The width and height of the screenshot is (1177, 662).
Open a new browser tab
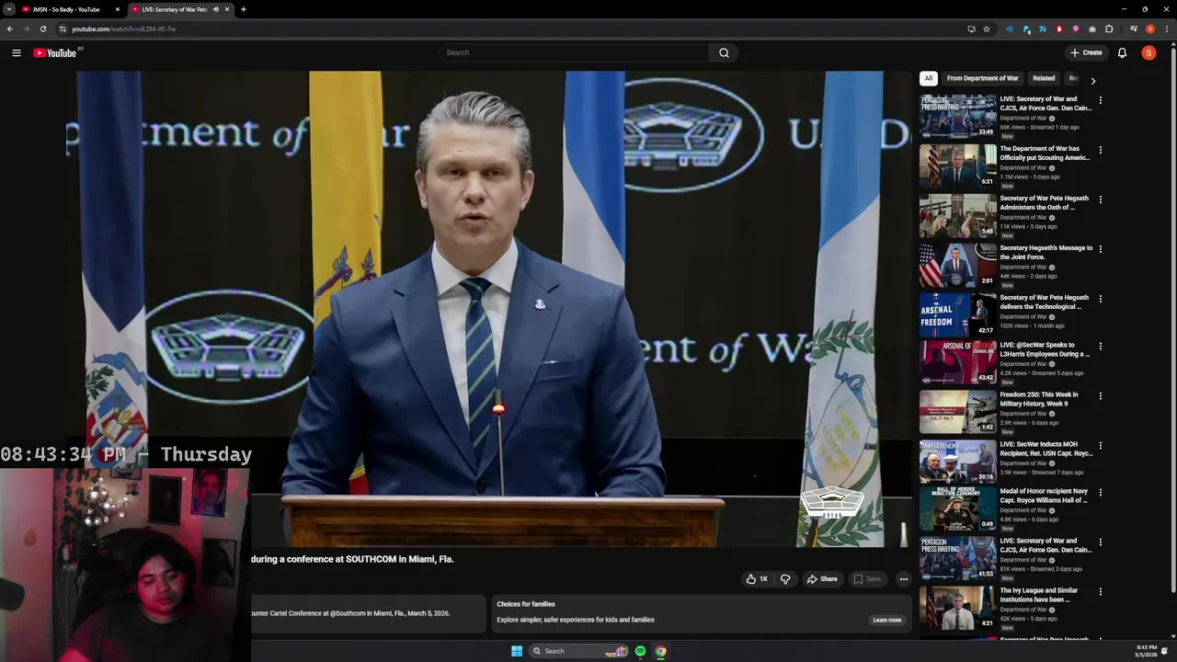[x=243, y=9]
